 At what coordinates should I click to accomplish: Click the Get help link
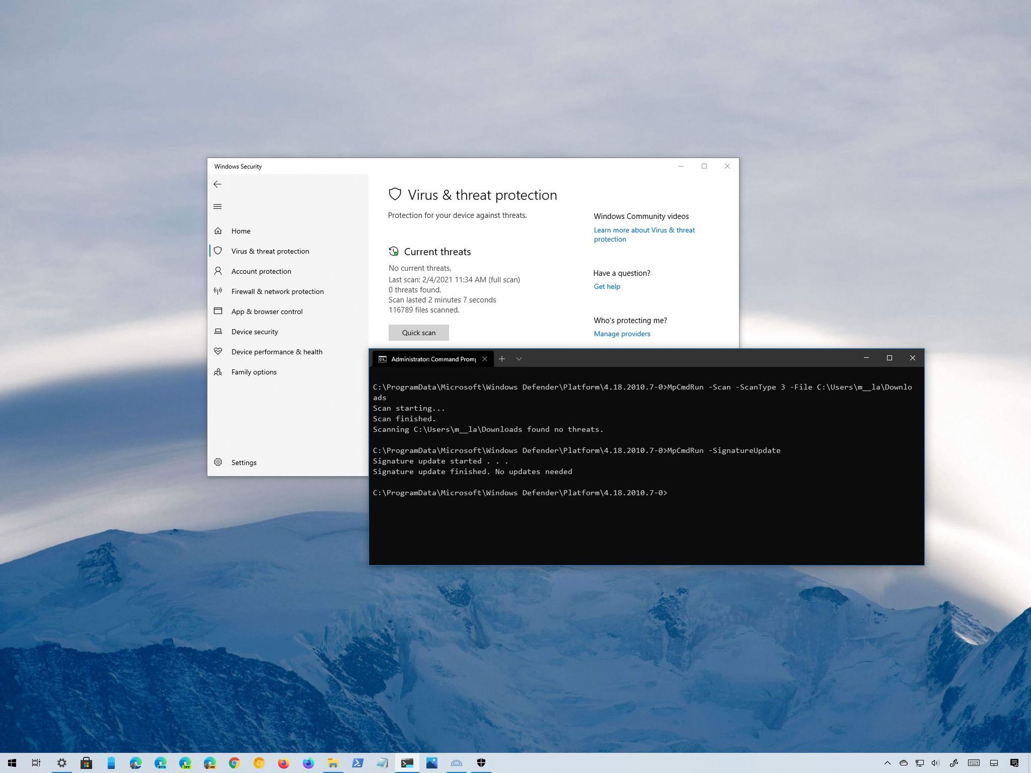(607, 286)
